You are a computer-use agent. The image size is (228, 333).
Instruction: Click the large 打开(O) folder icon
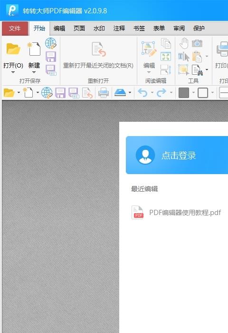tap(13, 49)
